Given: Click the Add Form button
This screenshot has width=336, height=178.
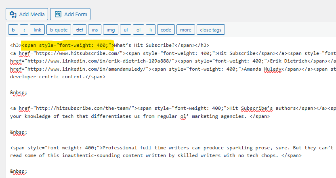Looking at the screenshot, I should tap(70, 14).
